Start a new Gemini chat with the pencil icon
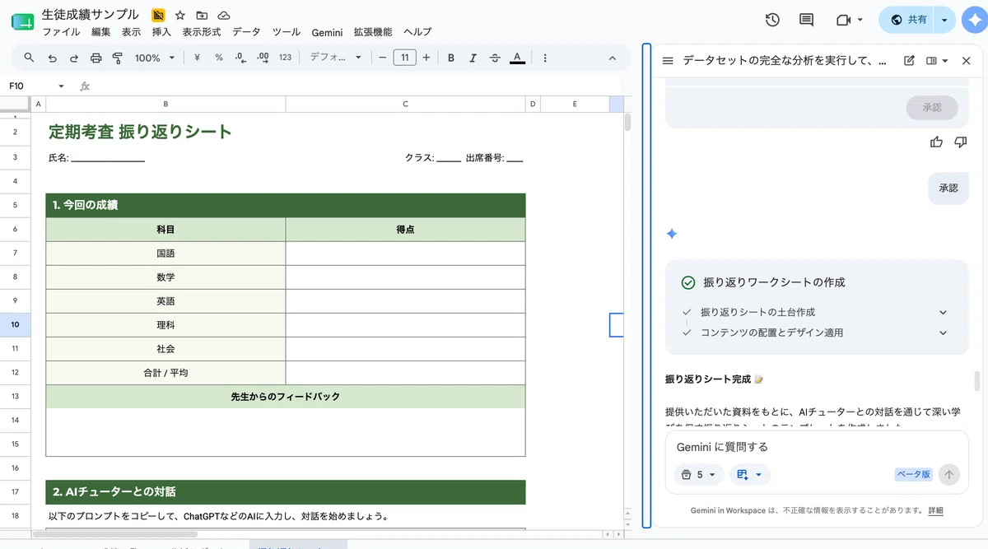This screenshot has width=988, height=549. click(x=909, y=61)
